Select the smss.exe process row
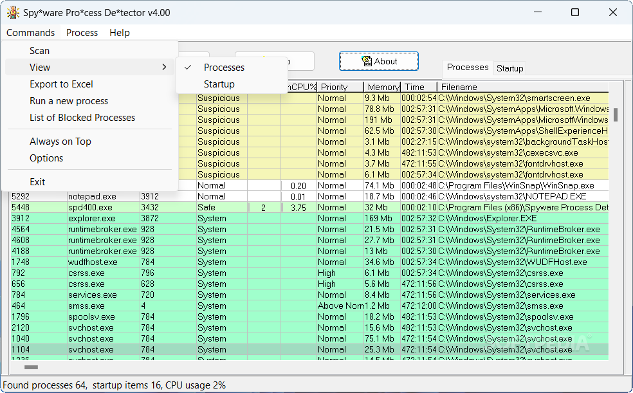 309,306
